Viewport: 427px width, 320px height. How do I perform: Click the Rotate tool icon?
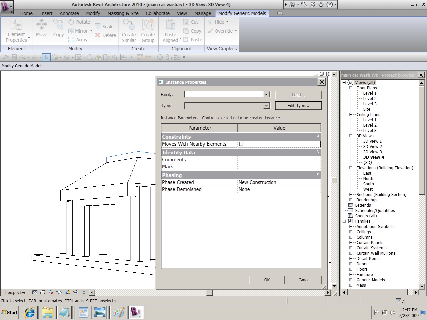point(71,22)
